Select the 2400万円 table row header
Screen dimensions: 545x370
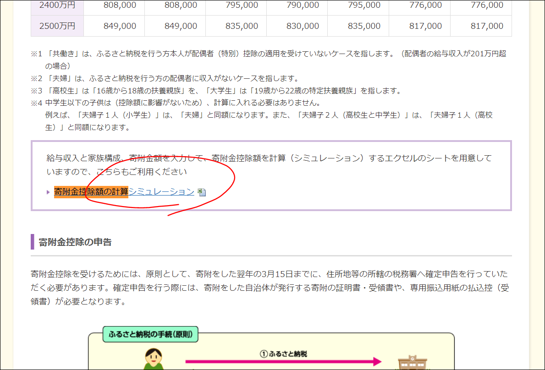[57, 6]
